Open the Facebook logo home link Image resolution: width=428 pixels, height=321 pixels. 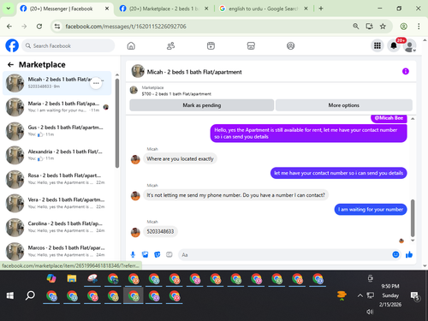[12, 45]
